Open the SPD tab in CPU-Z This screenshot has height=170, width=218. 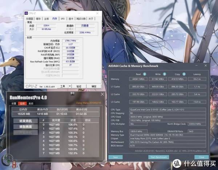[x=63, y=19]
